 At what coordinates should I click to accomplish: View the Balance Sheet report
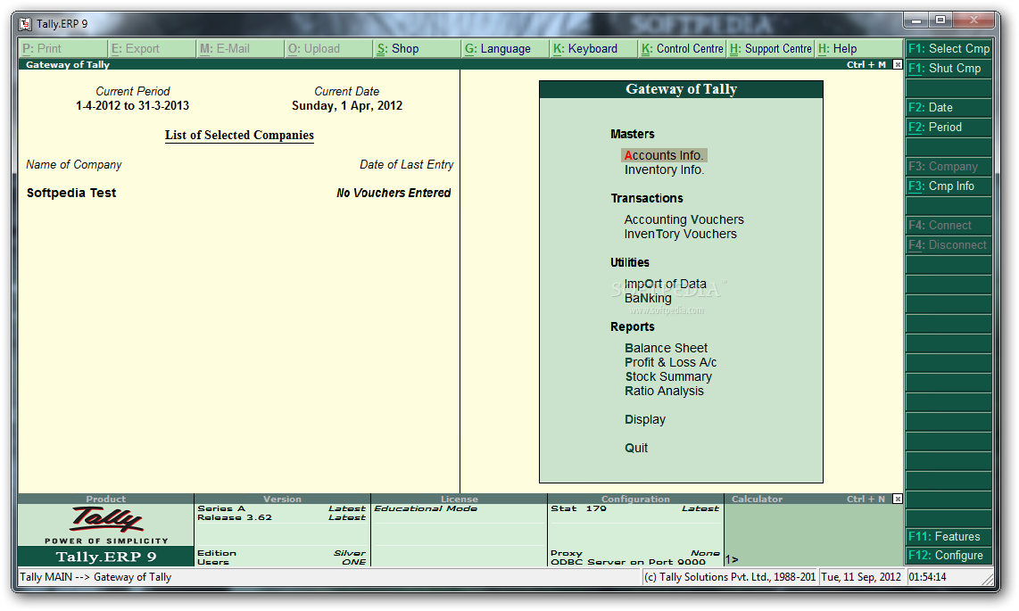click(666, 347)
